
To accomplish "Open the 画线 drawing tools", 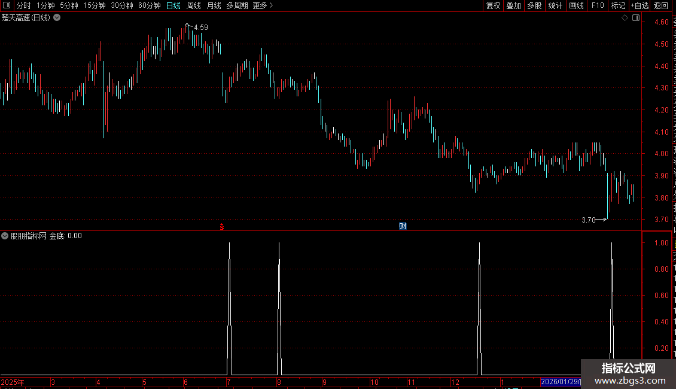I will point(576,5).
